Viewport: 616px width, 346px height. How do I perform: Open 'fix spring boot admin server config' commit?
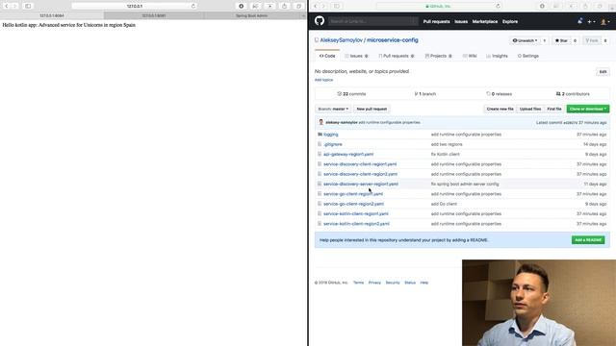465,184
